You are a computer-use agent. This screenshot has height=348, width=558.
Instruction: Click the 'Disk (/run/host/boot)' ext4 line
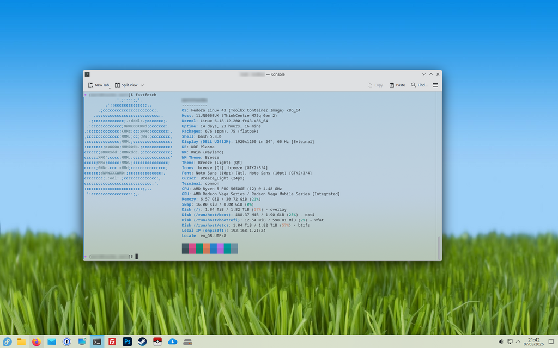pyautogui.click(x=248, y=215)
